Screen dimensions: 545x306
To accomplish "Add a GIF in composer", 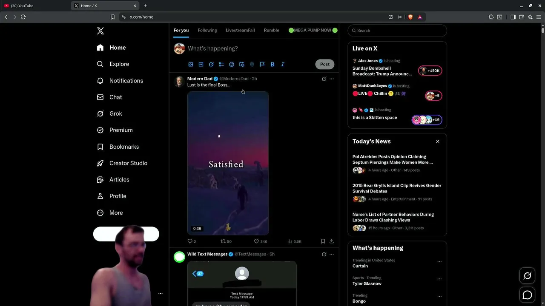I will pos(201,65).
